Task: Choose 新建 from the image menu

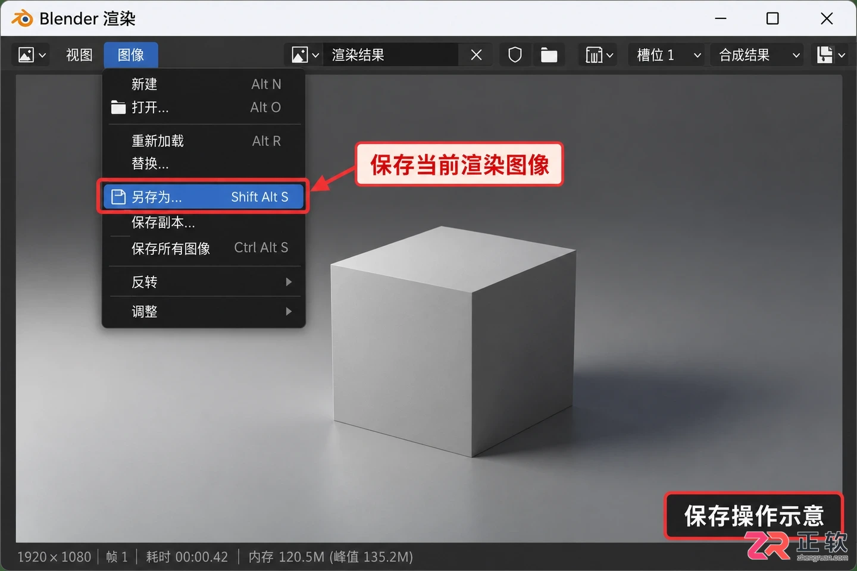Action: pyautogui.click(x=204, y=84)
